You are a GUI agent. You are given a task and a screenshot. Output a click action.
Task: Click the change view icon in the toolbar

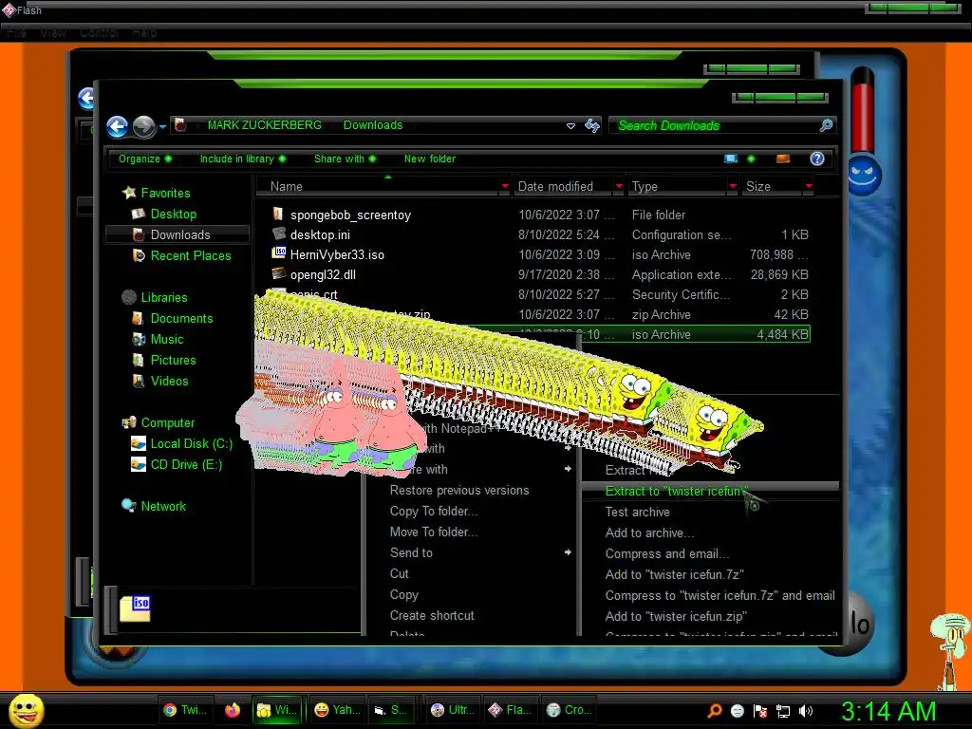(731, 159)
